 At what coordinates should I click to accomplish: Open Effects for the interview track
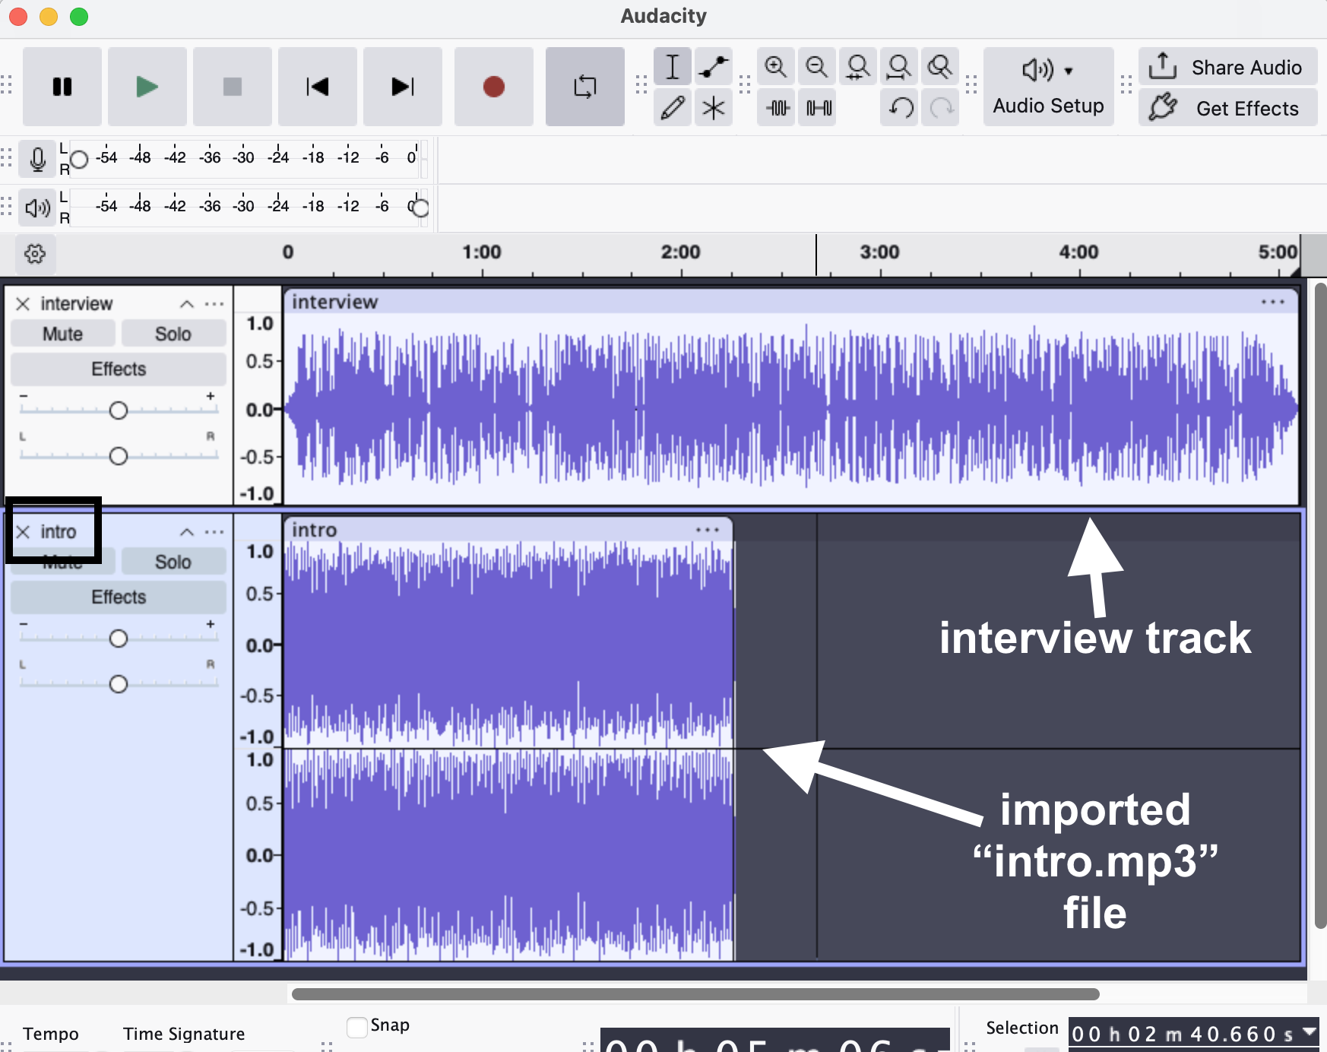pos(119,369)
